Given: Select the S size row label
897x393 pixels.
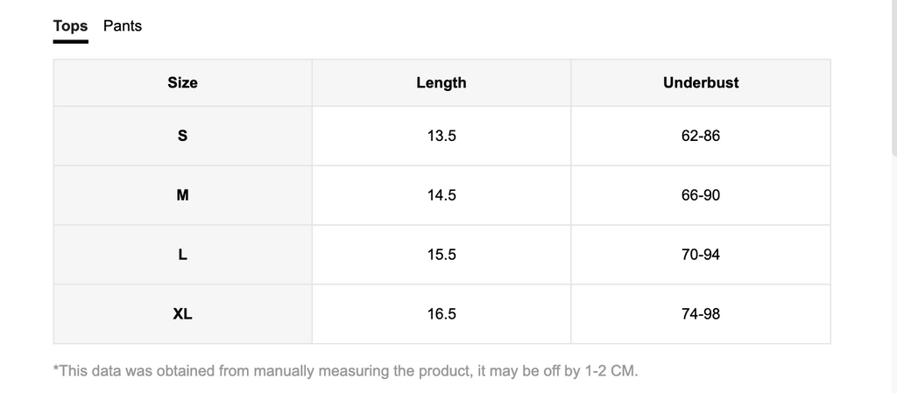Looking at the screenshot, I should click(x=182, y=136).
